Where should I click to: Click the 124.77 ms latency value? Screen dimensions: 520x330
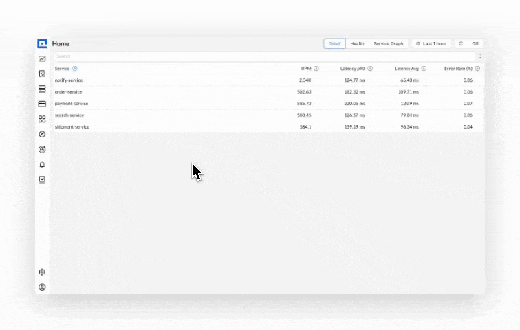coord(354,80)
